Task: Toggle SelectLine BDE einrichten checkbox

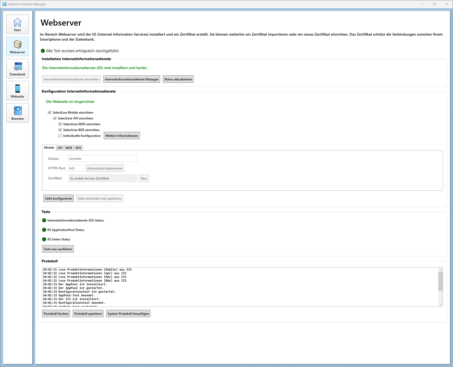Action: click(60, 130)
